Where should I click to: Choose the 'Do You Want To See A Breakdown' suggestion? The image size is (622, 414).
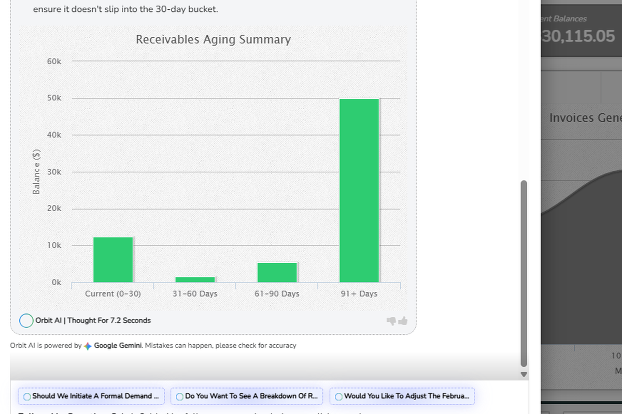click(247, 396)
